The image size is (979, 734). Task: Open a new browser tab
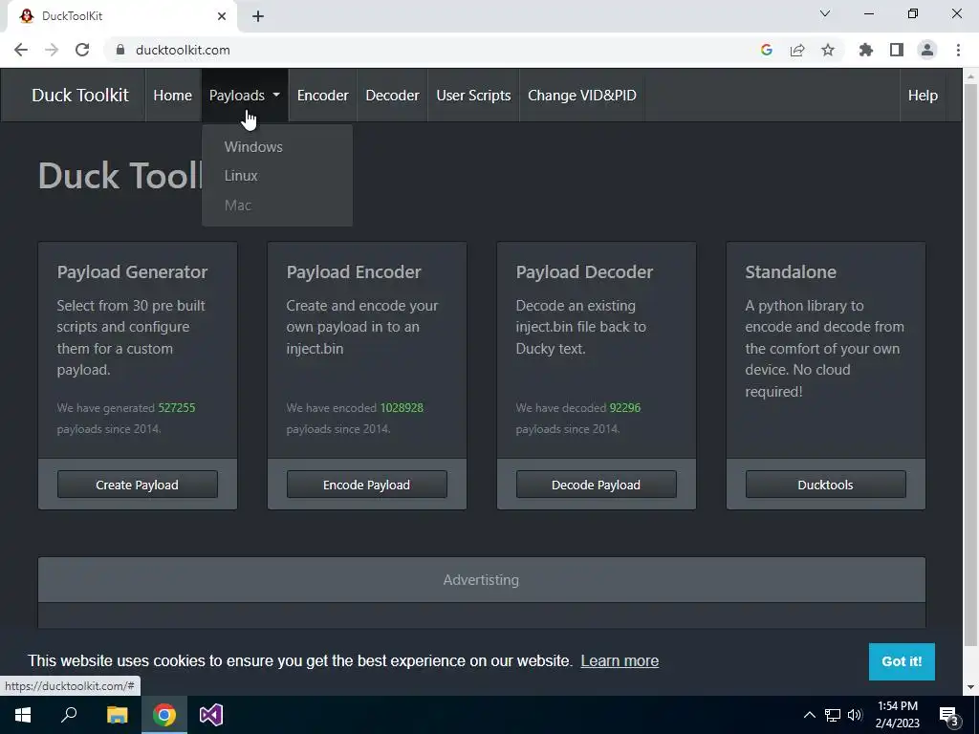tap(258, 16)
